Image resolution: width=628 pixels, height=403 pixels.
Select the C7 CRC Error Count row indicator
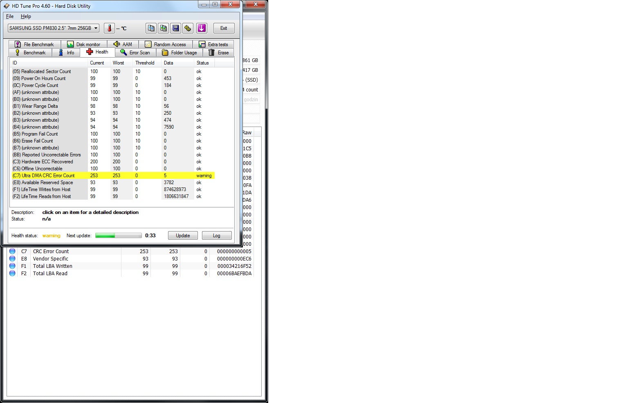pyautogui.click(x=13, y=251)
